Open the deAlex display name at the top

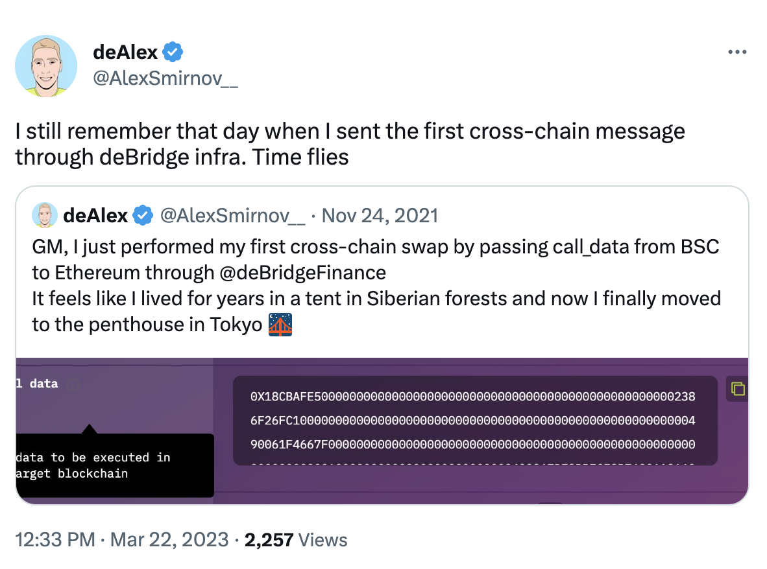click(x=125, y=51)
